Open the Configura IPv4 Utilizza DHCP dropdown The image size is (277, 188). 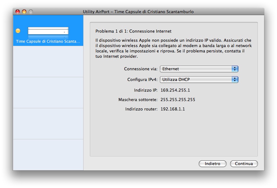(x=199, y=79)
